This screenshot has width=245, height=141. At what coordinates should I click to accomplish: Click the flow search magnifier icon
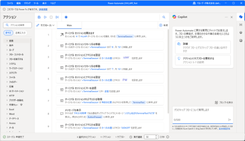163,17
